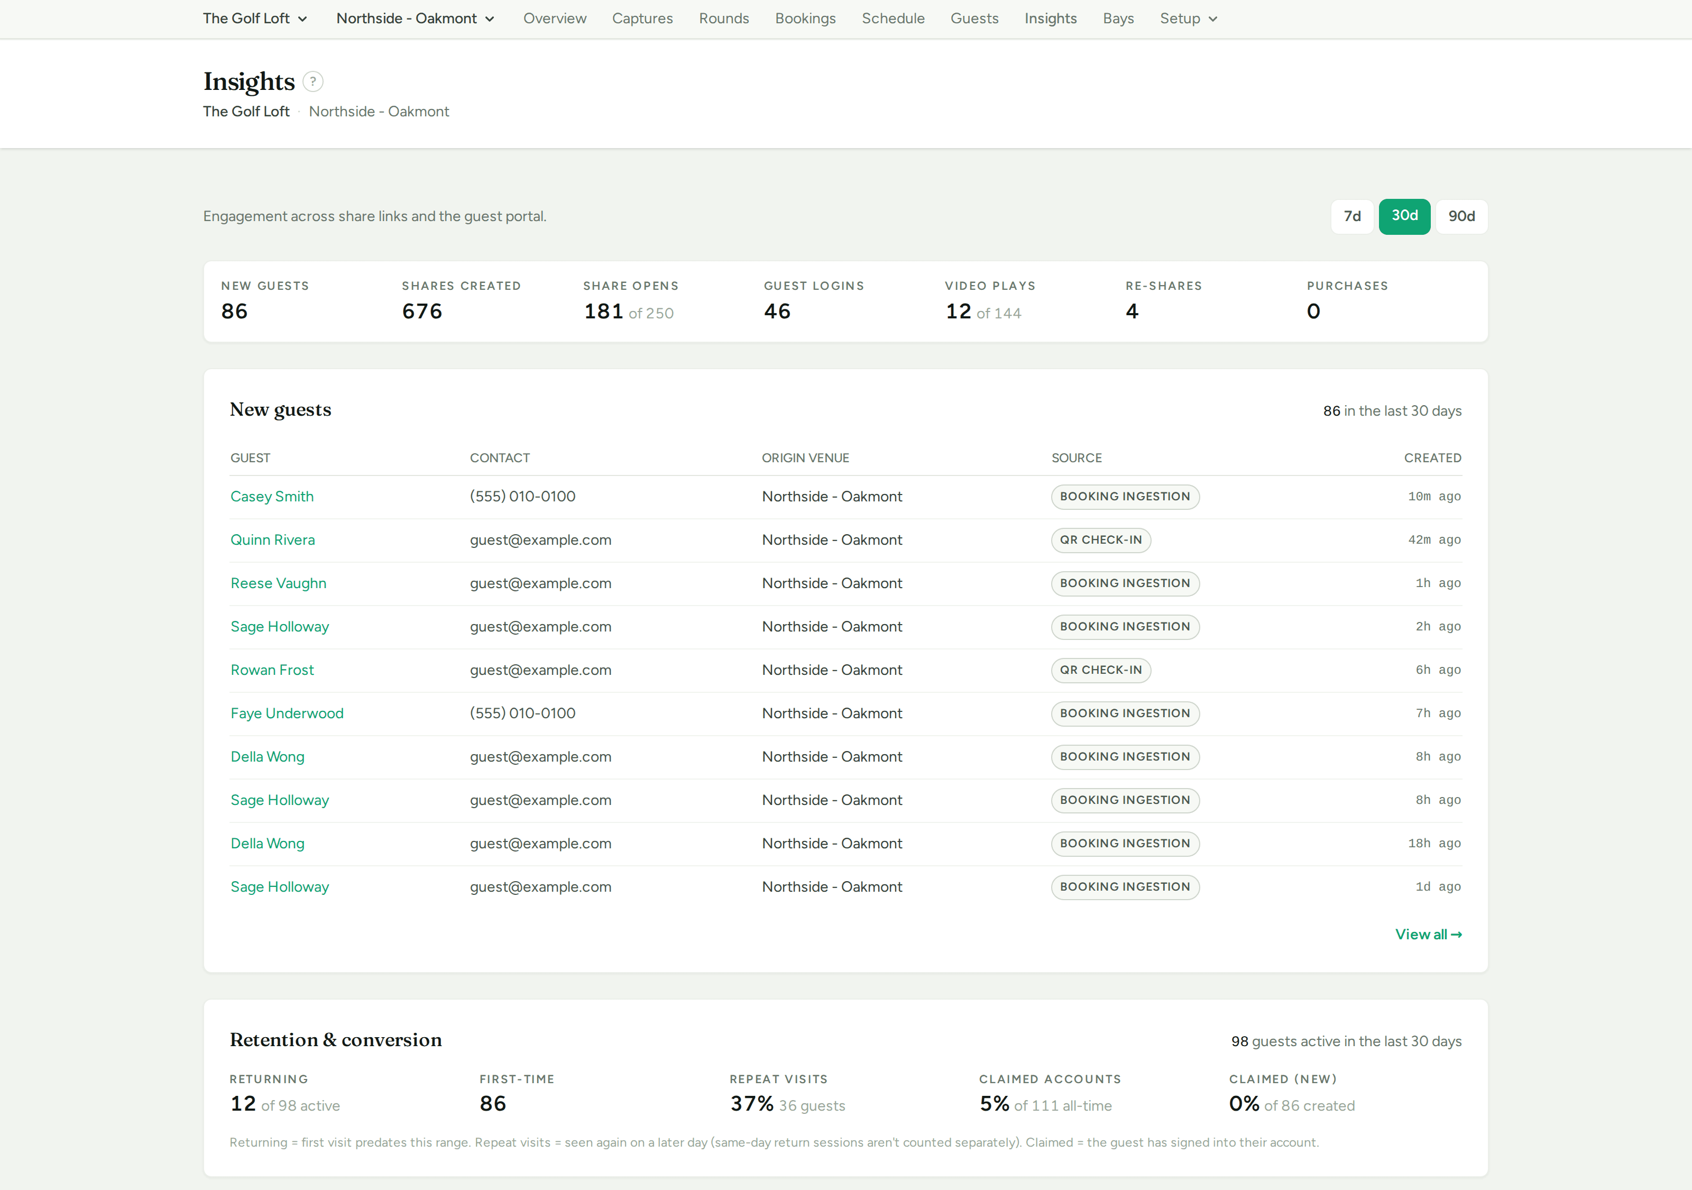Click the Guest column header
The height and width of the screenshot is (1190, 1692).
[251, 458]
